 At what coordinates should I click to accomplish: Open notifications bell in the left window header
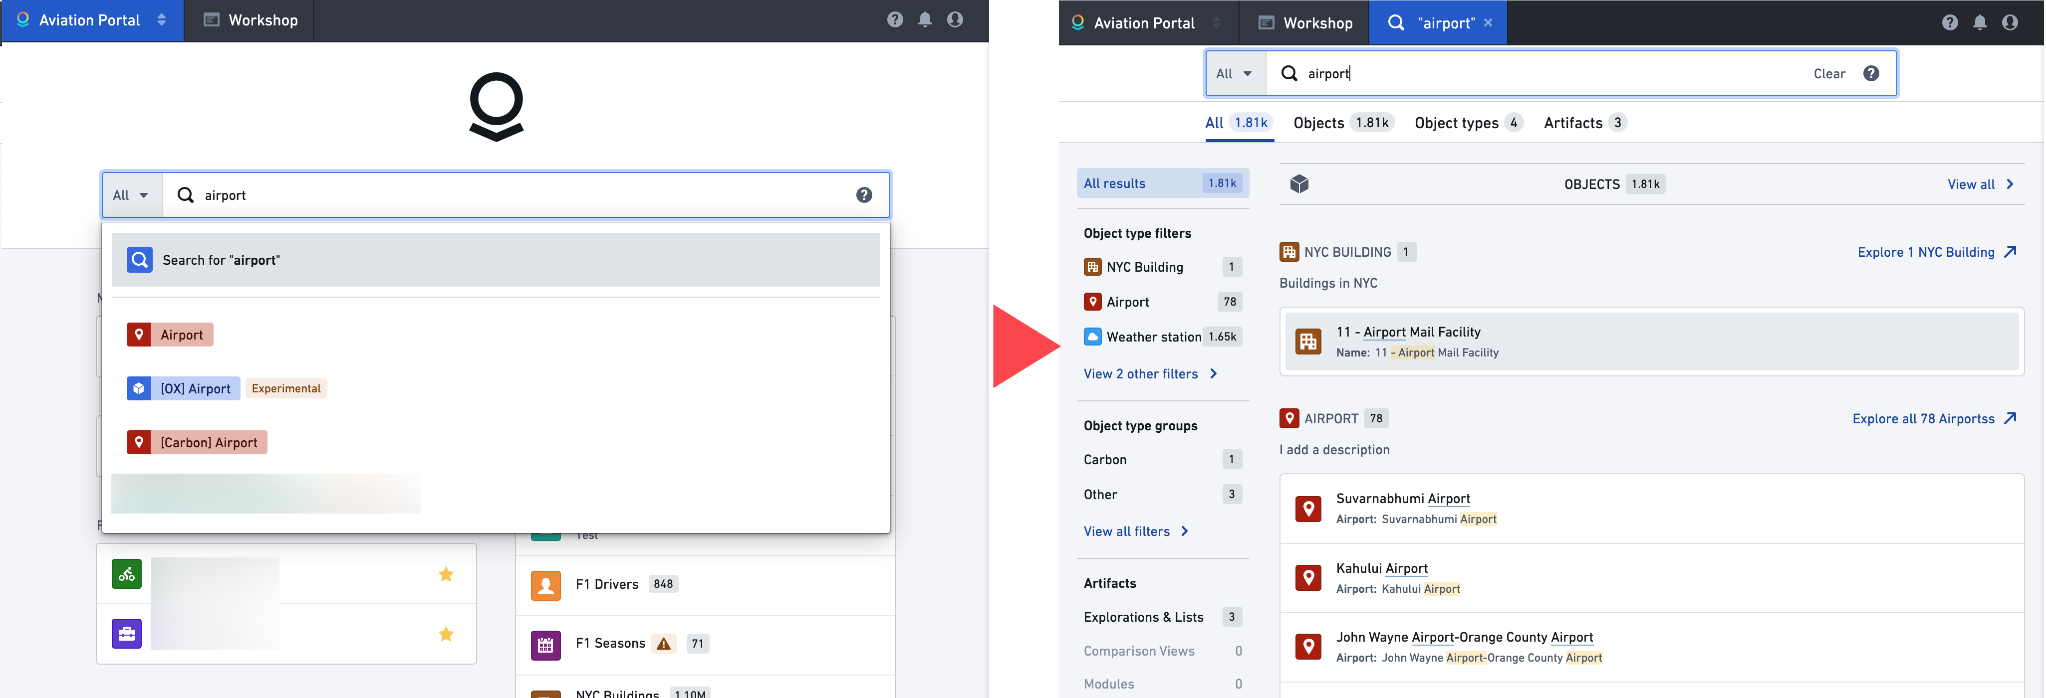coord(925,20)
